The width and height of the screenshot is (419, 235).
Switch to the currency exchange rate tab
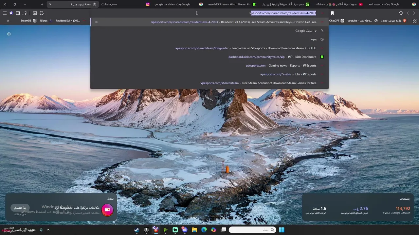click(285, 4)
